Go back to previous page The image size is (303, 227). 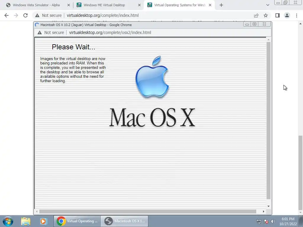click(7, 15)
